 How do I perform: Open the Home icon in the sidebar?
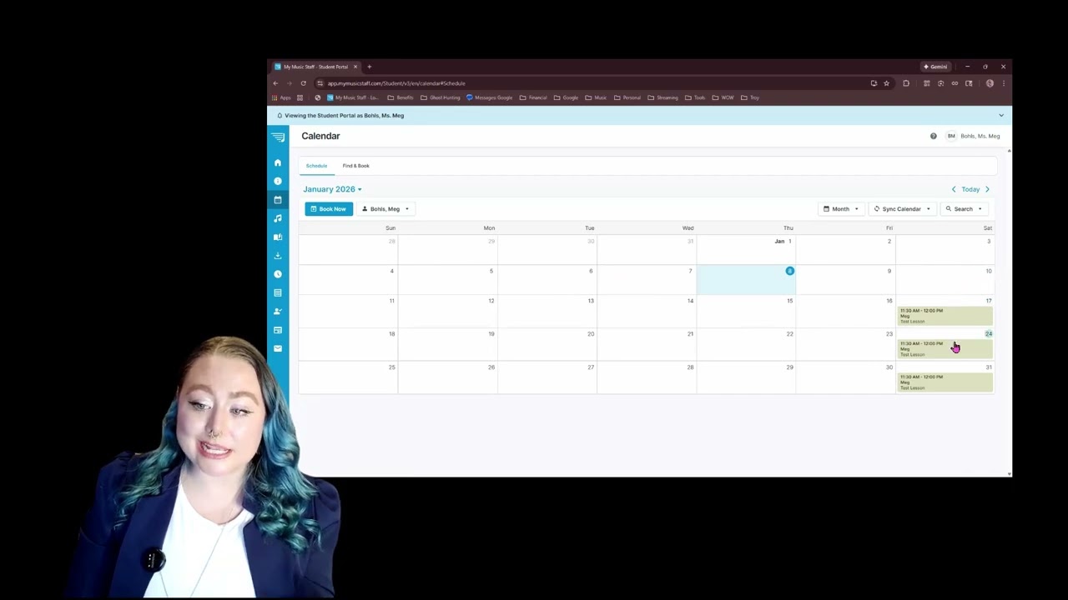click(278, 162)
